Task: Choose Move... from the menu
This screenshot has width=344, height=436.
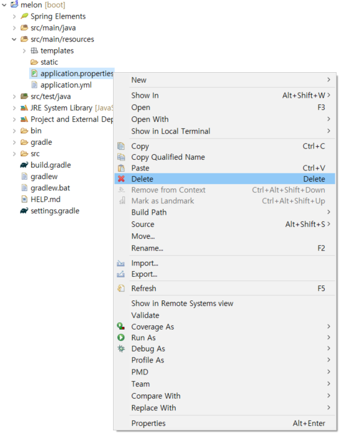Action: 225,236
